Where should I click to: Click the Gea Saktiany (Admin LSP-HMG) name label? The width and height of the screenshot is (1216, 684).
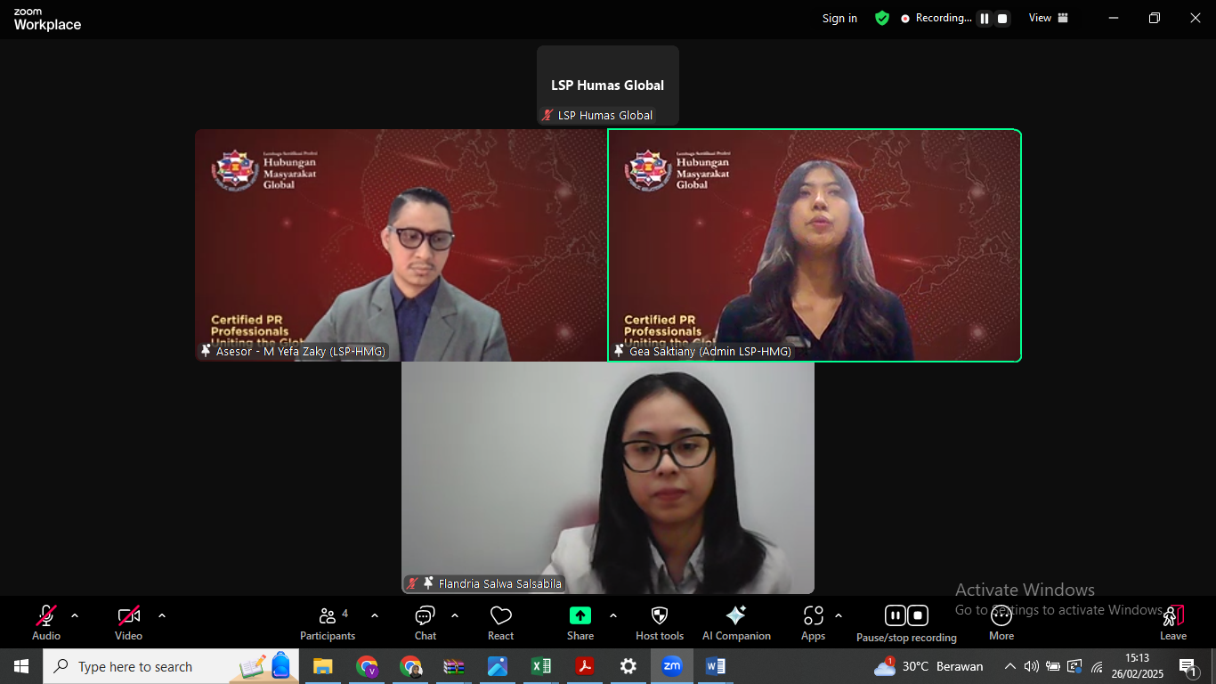(710, 352)
